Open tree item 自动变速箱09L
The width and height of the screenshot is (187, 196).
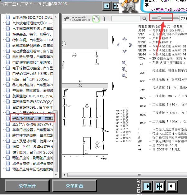(x=33, y=107)
